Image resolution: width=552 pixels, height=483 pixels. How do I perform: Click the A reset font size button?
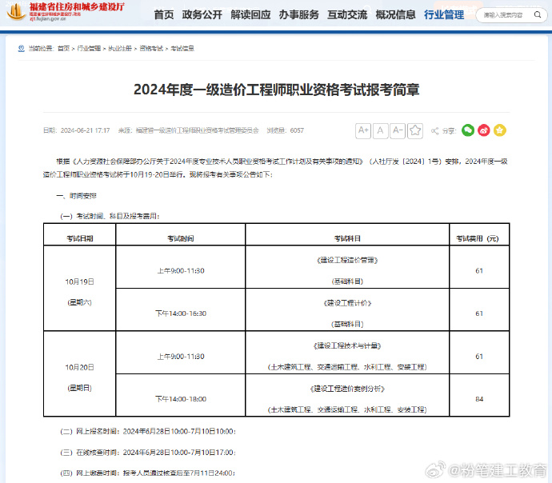[x=381, y=130]
